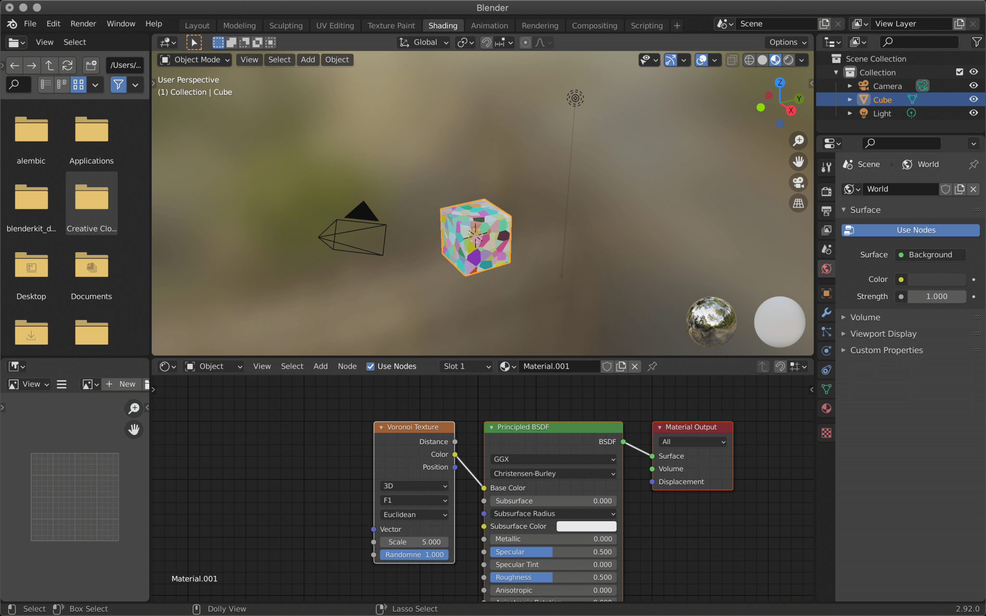The image size is (986, 616).
Task: Switch viewport to Rendered shading mode
Action: [x=789, y=60]
